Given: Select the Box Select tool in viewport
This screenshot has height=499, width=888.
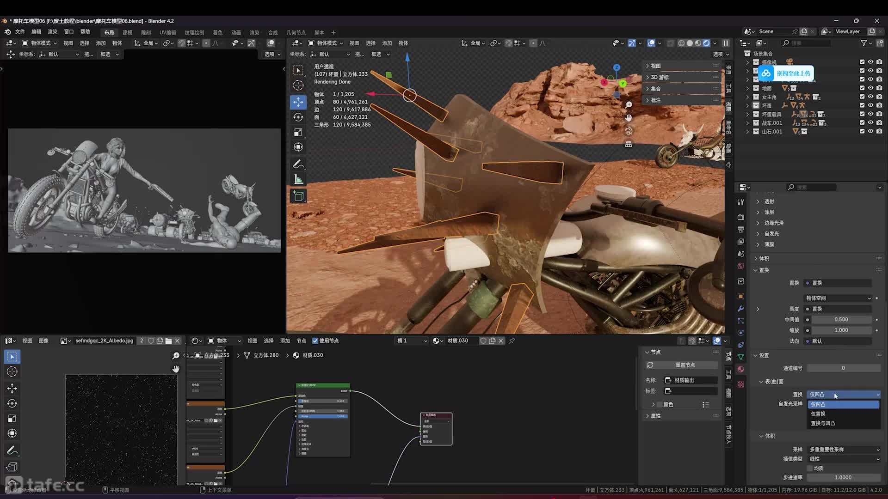Looking at the screenshot, I should point(298,70).
